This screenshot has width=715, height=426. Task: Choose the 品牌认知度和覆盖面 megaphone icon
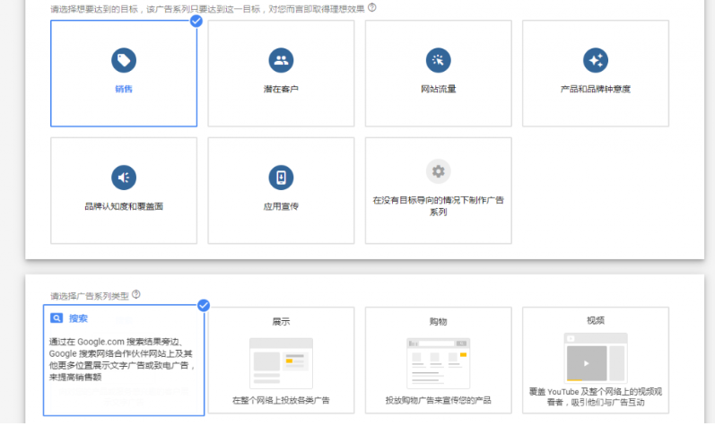coord(124,178)
